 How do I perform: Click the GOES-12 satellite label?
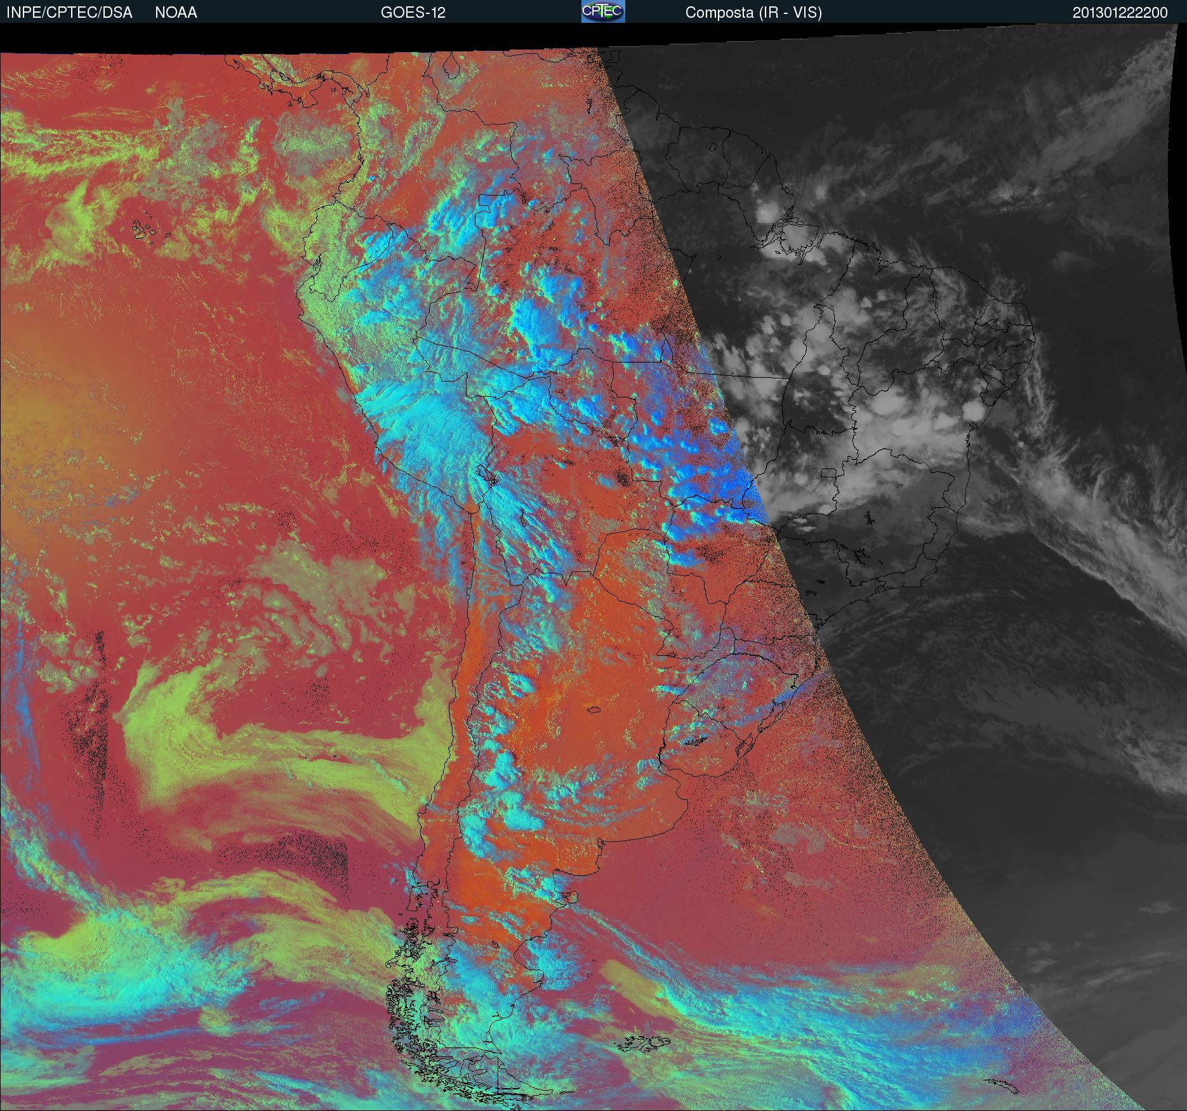tap(413, 13)
